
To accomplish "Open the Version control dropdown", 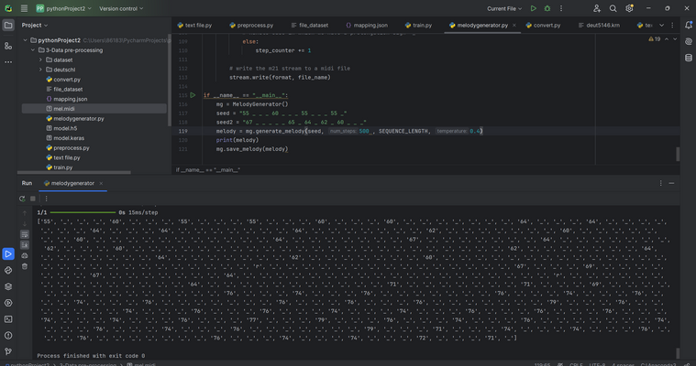I will coord(120,8).
